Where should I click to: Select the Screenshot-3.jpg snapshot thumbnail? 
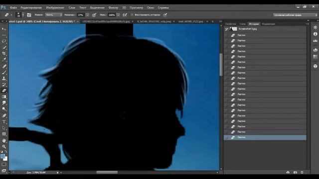[x=233, y=29]
